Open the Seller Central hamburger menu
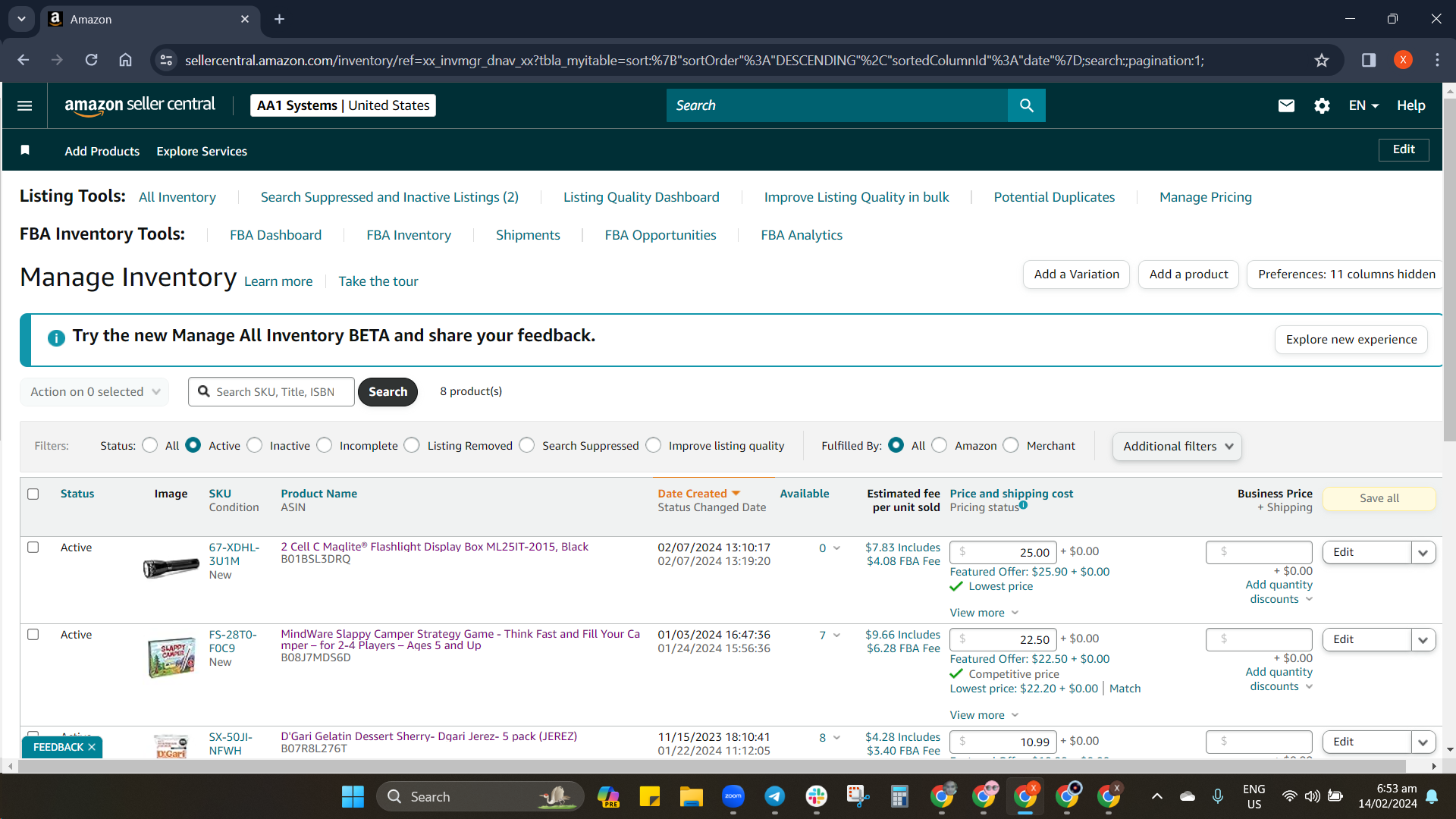This screenshot has width=1456, height=819. click(24, 105)
